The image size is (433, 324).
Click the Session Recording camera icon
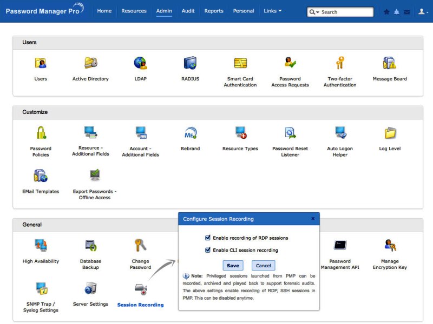tap(141, 289)
